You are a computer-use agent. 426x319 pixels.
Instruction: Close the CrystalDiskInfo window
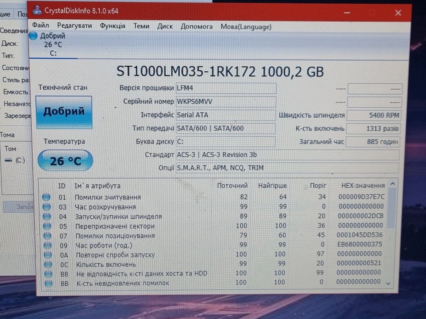[x=398, y=13]
